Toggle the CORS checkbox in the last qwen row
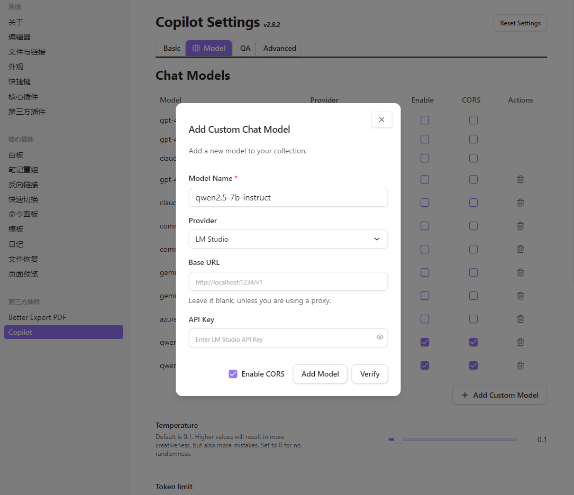The image size is (574, 495). tap(473, 365)
